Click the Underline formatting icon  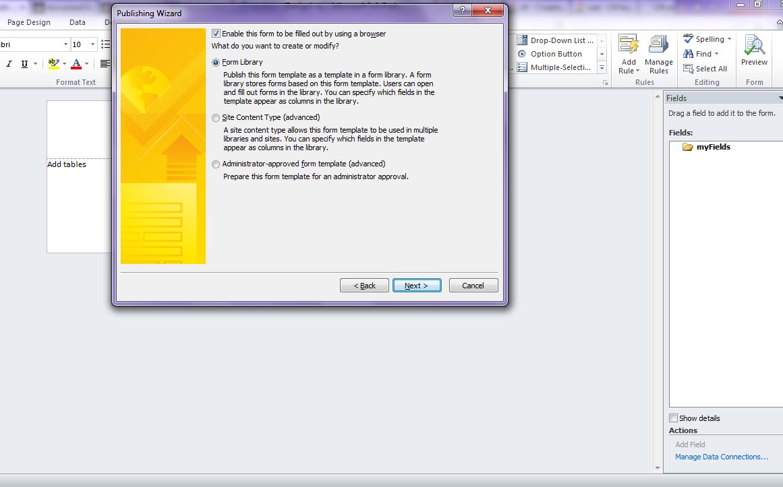[24, 64]
